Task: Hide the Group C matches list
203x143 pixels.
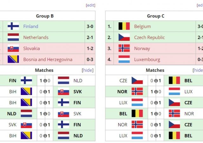Action: (198, 70)
